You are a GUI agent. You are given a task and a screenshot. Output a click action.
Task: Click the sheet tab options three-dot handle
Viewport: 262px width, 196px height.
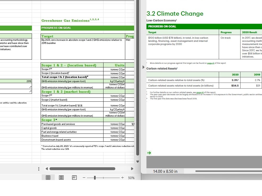(39, 169)
